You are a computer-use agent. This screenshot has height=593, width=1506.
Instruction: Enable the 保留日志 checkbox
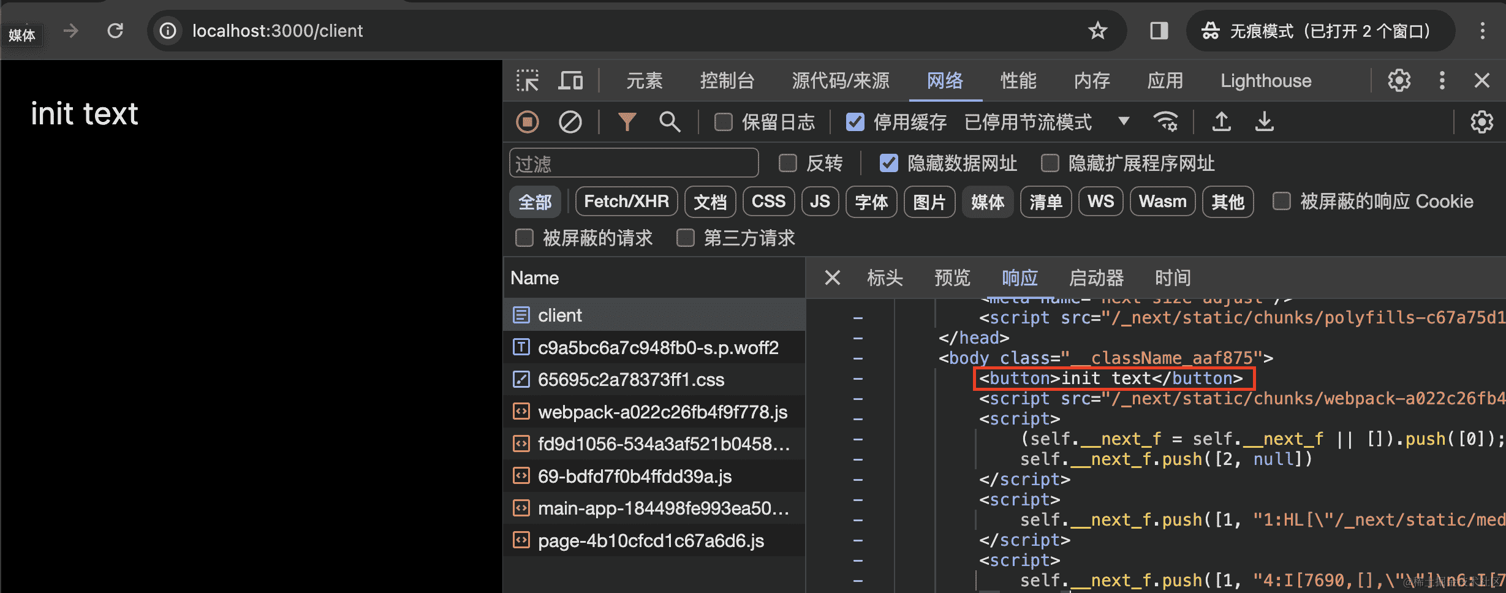click(723, 122)
